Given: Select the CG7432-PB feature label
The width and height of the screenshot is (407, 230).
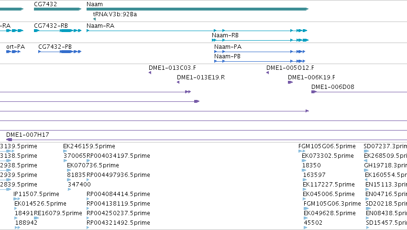Looking at the screenshot, I should coord(55,47).
